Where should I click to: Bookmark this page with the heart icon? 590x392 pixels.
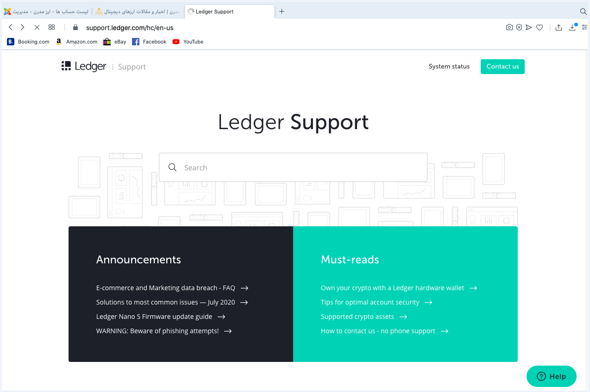(x=540, y=27)
